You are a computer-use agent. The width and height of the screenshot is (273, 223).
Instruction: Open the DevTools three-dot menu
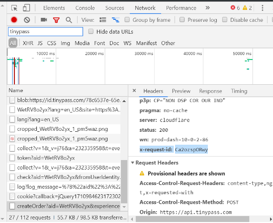coord(263,8)
